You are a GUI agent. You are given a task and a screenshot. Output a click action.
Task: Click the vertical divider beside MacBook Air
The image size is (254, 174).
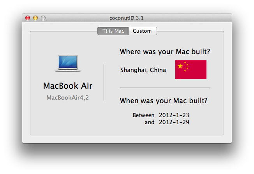point(104,83)
